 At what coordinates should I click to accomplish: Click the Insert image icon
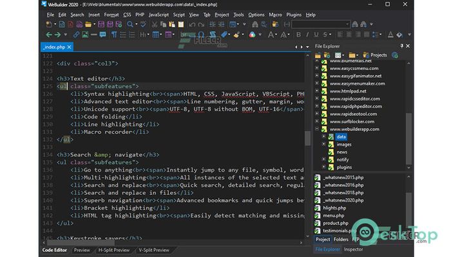85,35
